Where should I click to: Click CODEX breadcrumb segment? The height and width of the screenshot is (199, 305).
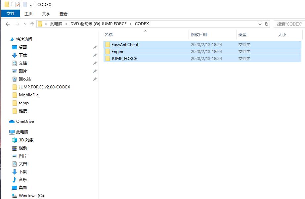142,24
